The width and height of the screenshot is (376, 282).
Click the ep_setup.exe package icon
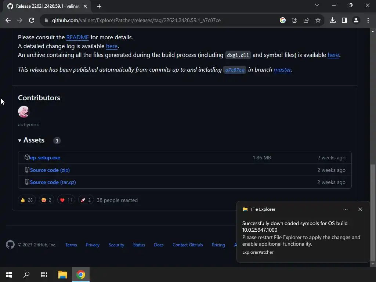[27, 157]
